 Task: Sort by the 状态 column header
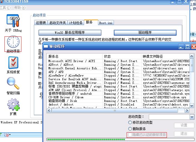[122, 57]
